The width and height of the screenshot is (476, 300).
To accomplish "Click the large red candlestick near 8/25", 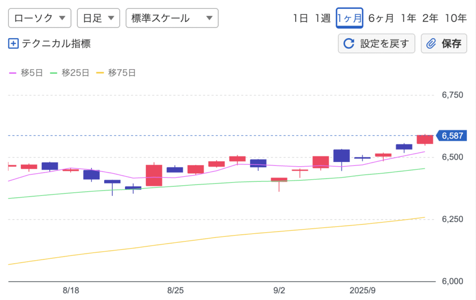I will click(154, 175).
